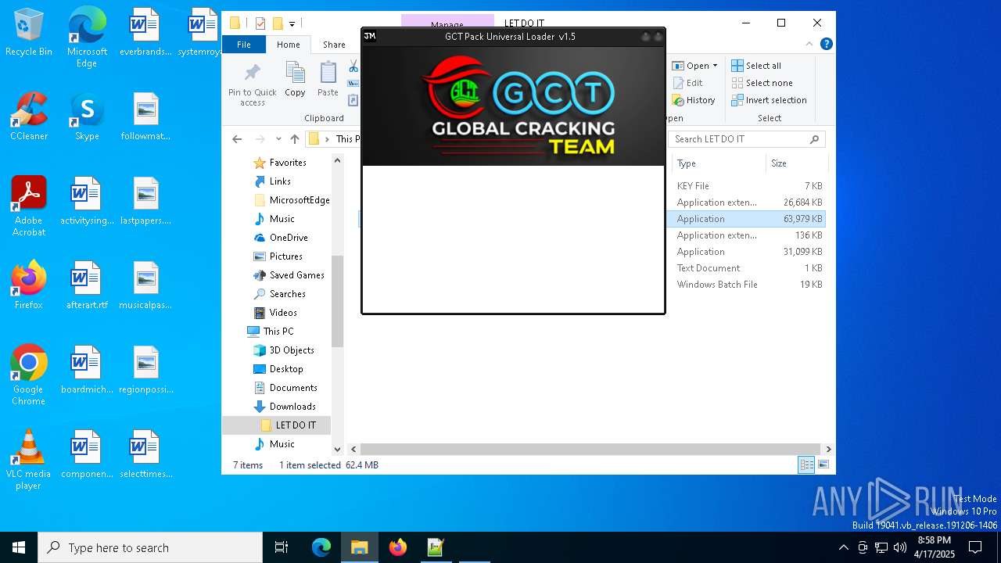Click Back navigation arrow in Explorer
The image size is (1001, 563).
click(x=237, y=139)
